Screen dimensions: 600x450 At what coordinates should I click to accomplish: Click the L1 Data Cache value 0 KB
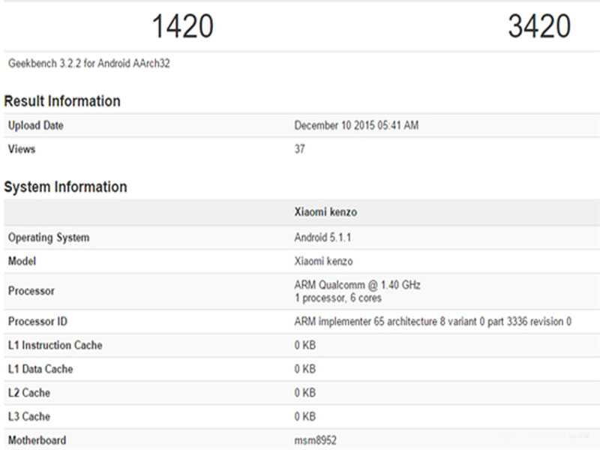coord(305,369)
